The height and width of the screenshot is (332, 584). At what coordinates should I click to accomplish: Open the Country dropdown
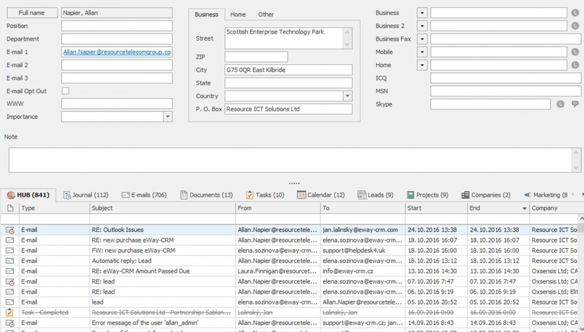[347, 96]
